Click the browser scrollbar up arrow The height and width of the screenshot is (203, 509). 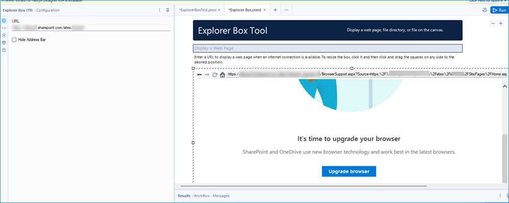click(505, 86)
